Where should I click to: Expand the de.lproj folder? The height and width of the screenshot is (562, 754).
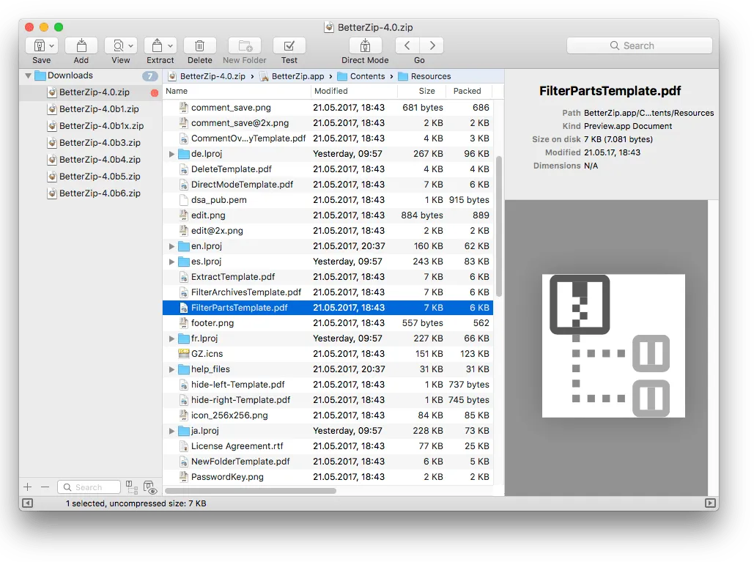pos(171,154)
